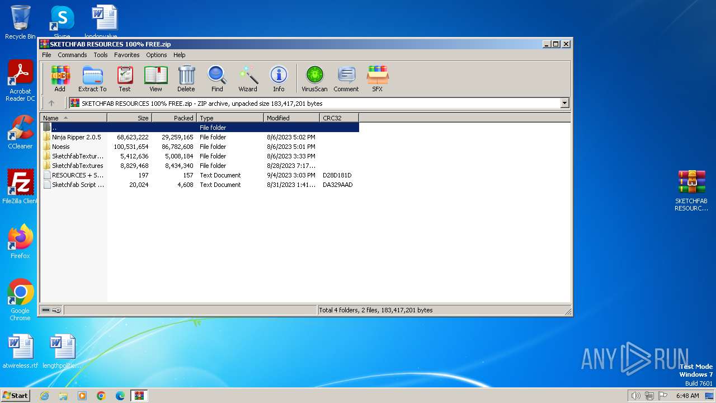Open the View tool
This screenshot has width=716, height=403.
coord(156,78)
